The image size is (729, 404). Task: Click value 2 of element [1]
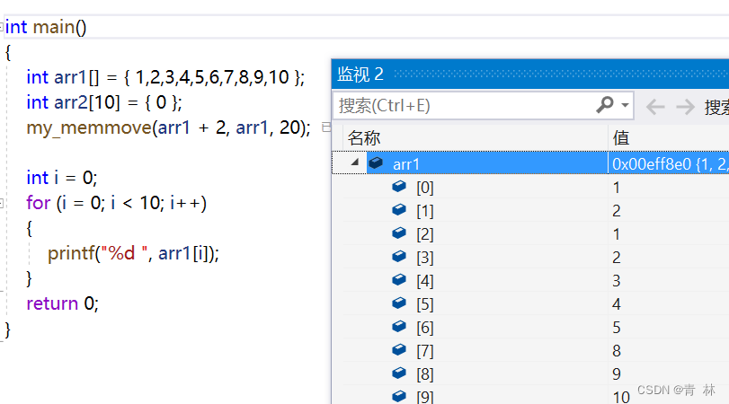pos(617,211)
